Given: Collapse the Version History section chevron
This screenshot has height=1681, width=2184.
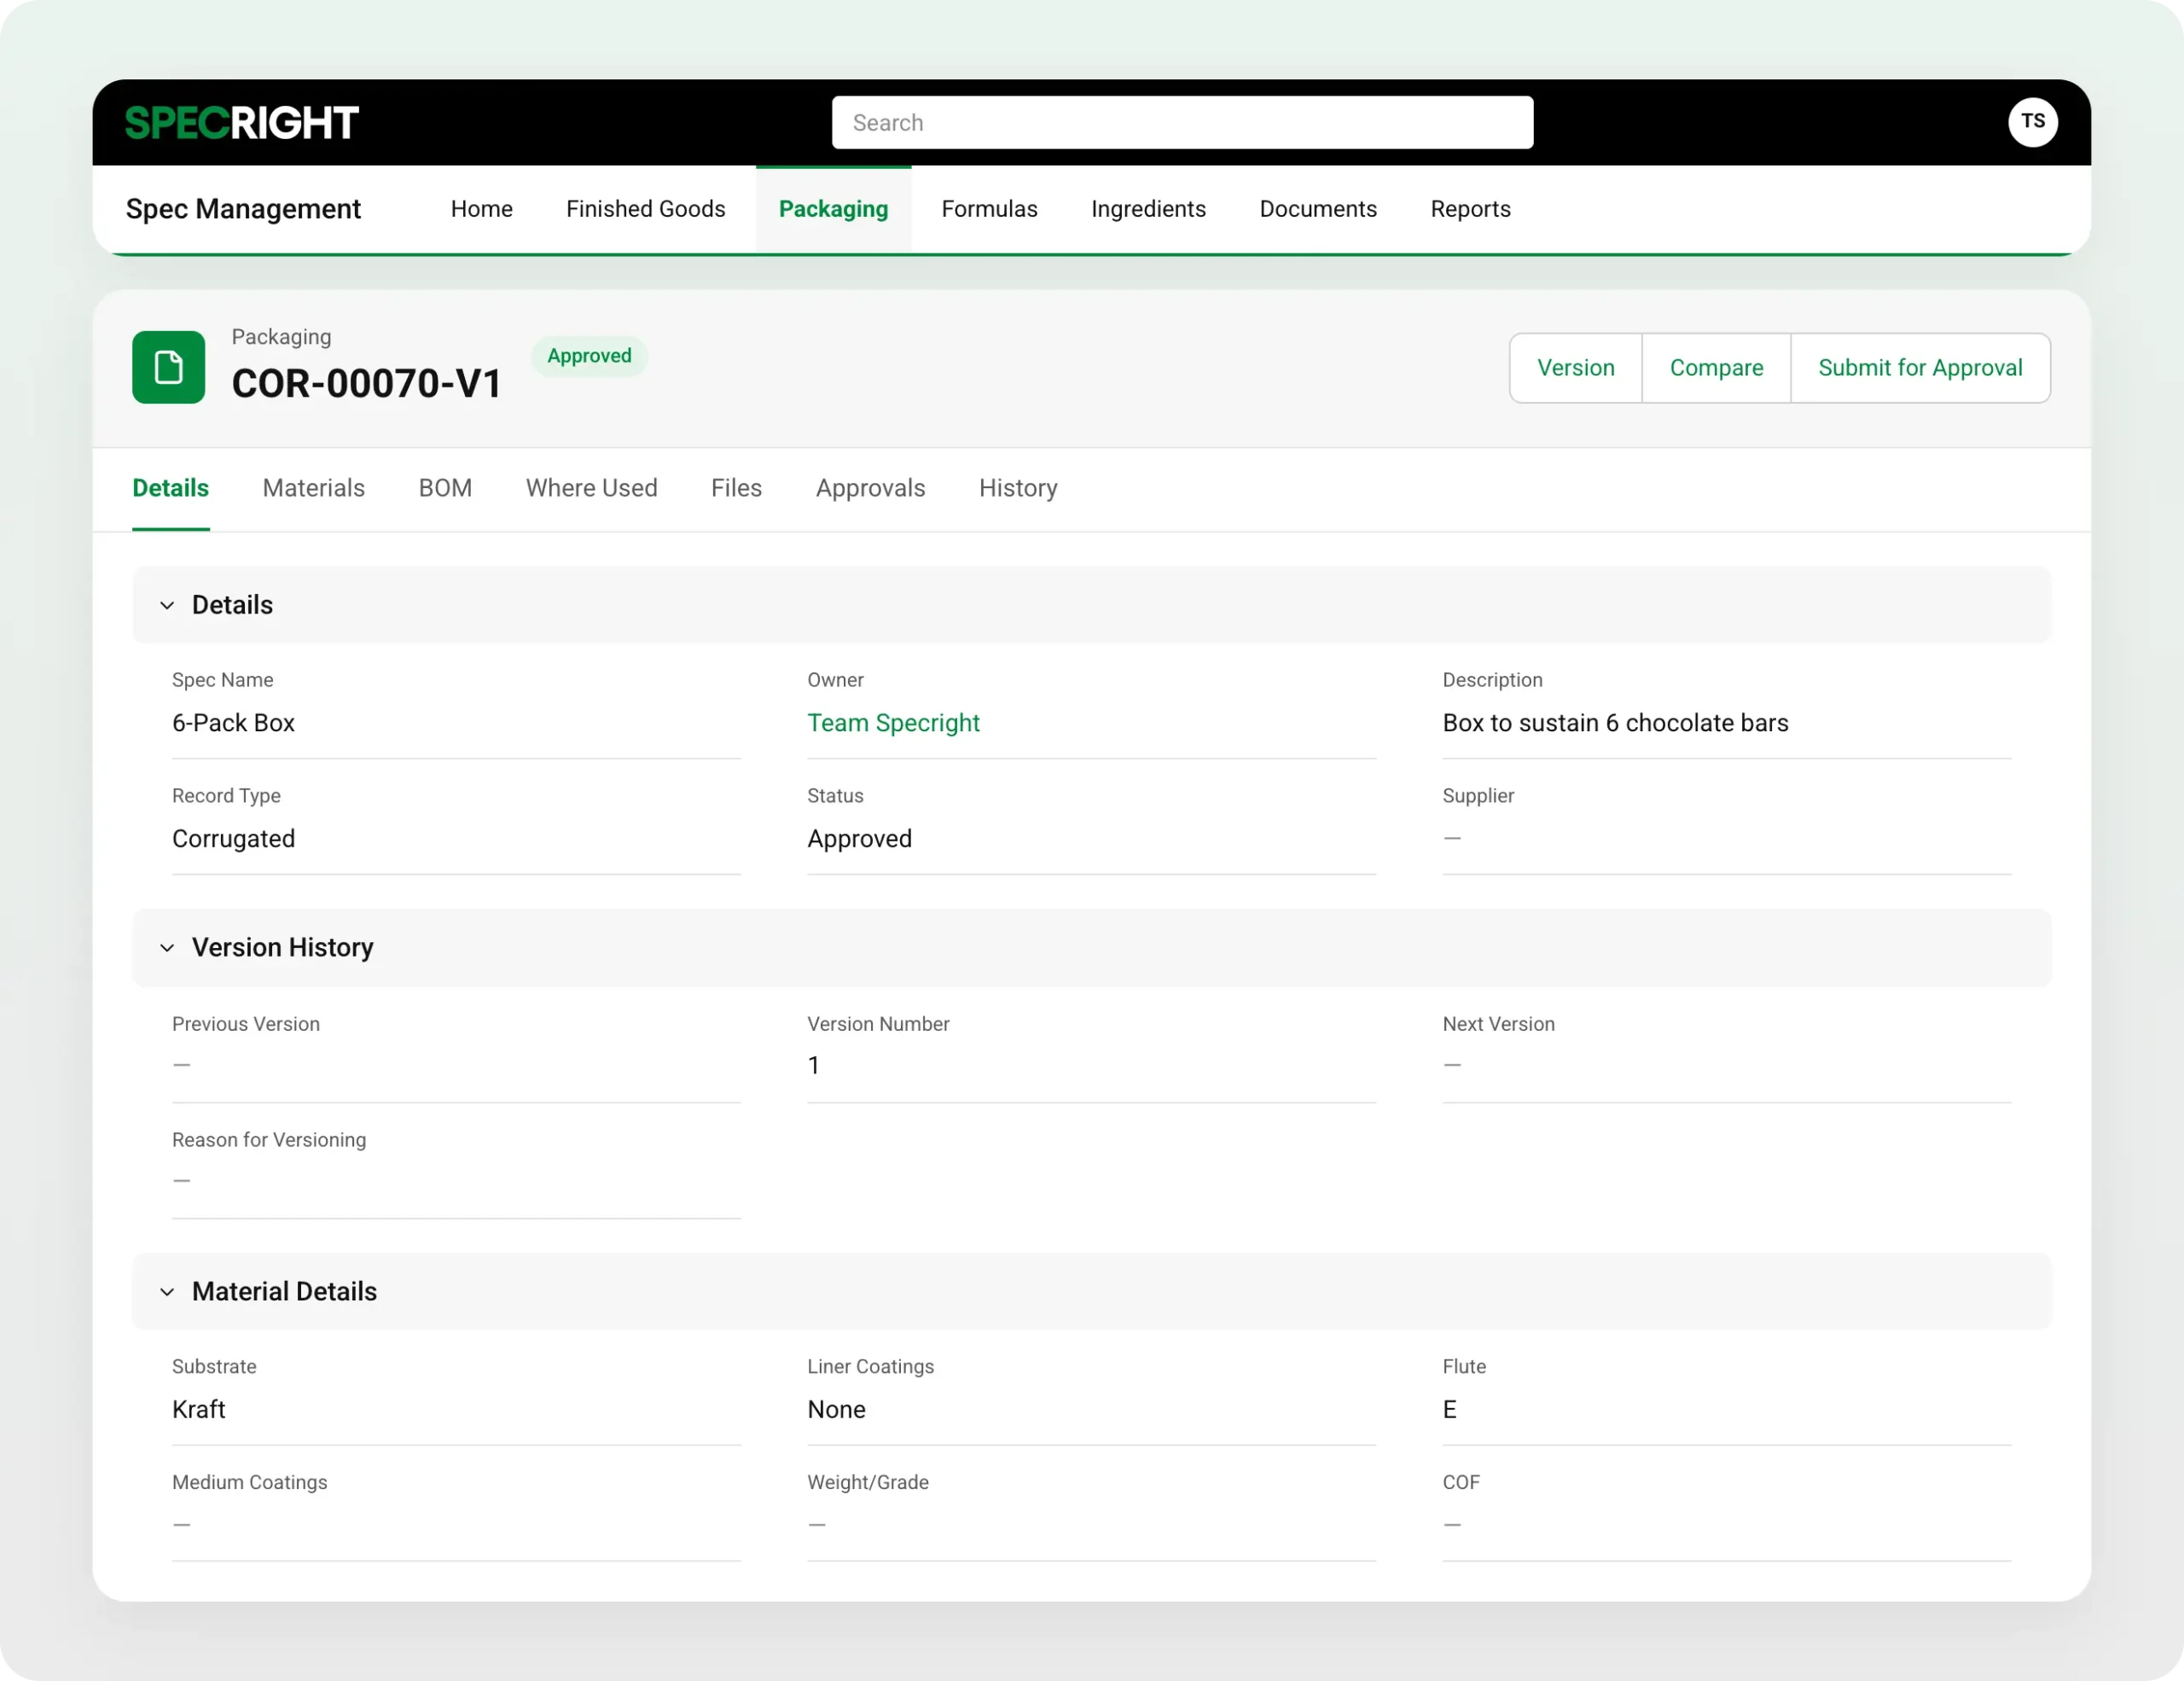Looking at the screenshot, I should click(x=167, y=947).
